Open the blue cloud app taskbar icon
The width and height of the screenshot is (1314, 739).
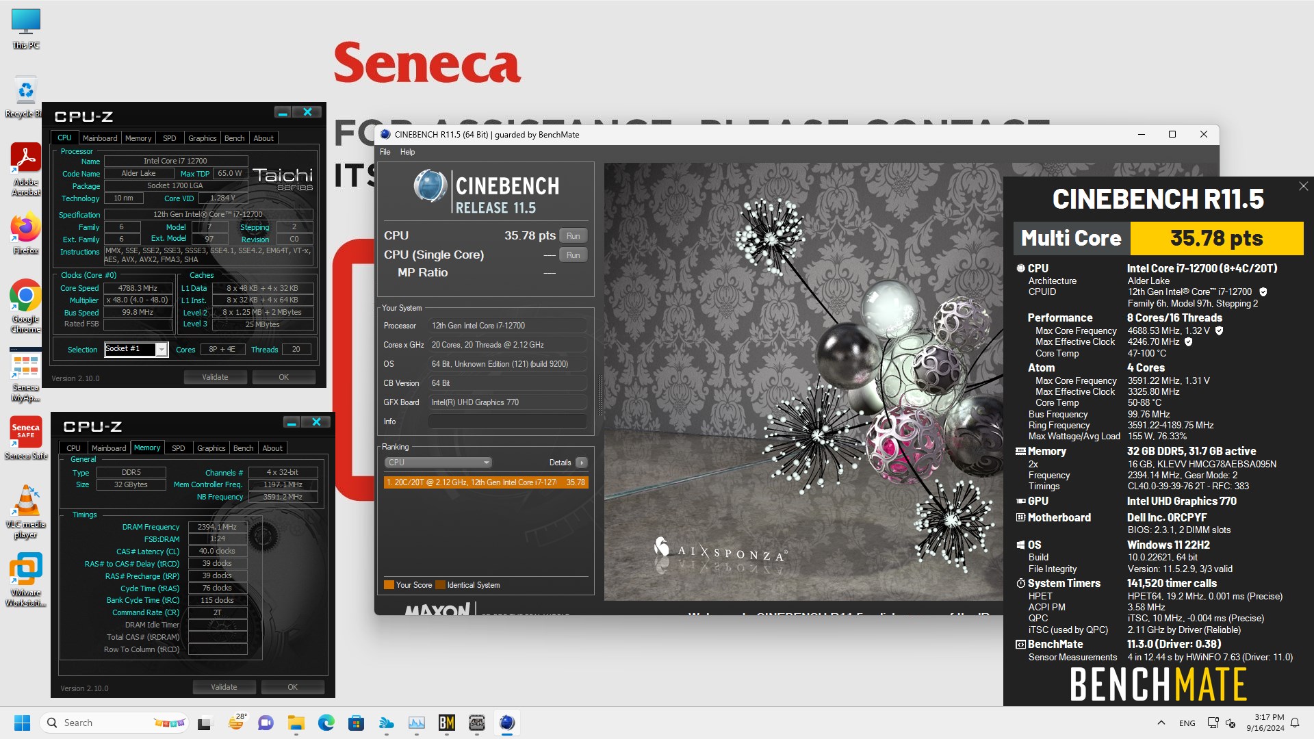pos(387,723)
